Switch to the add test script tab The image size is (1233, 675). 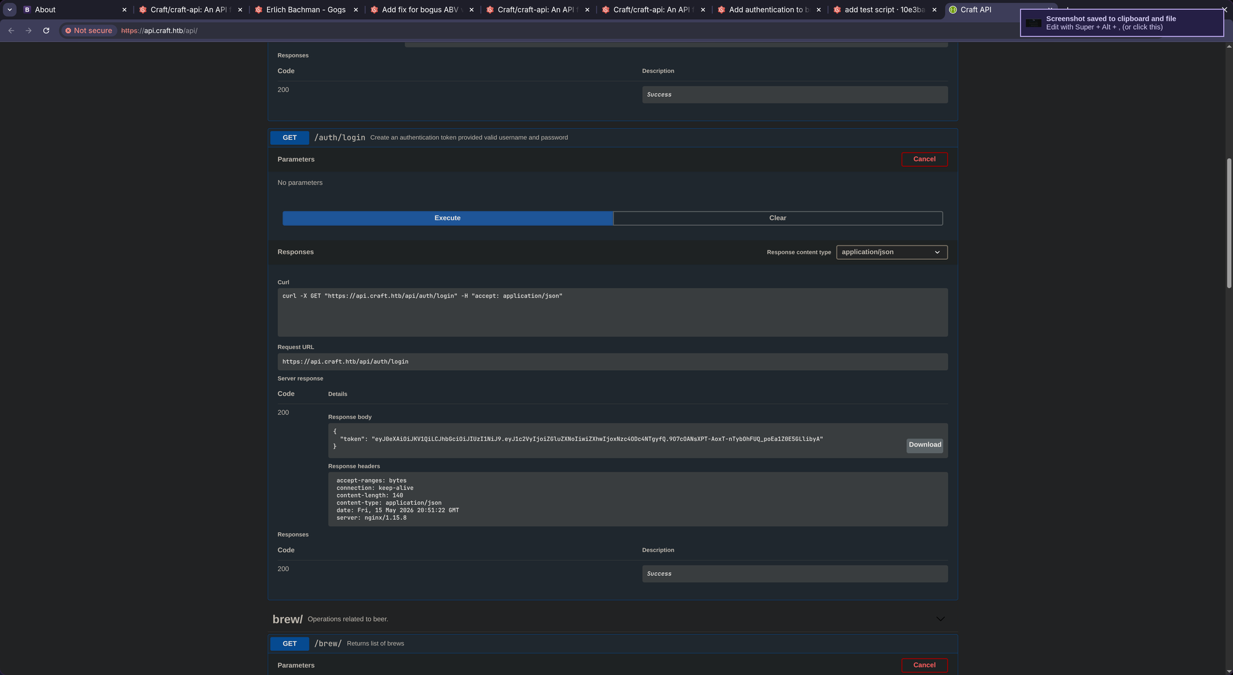885,10
